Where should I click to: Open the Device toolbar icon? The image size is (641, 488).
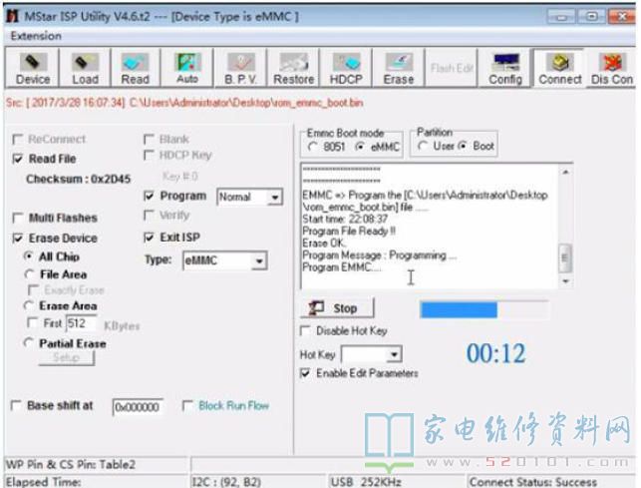tap(33, 68)
